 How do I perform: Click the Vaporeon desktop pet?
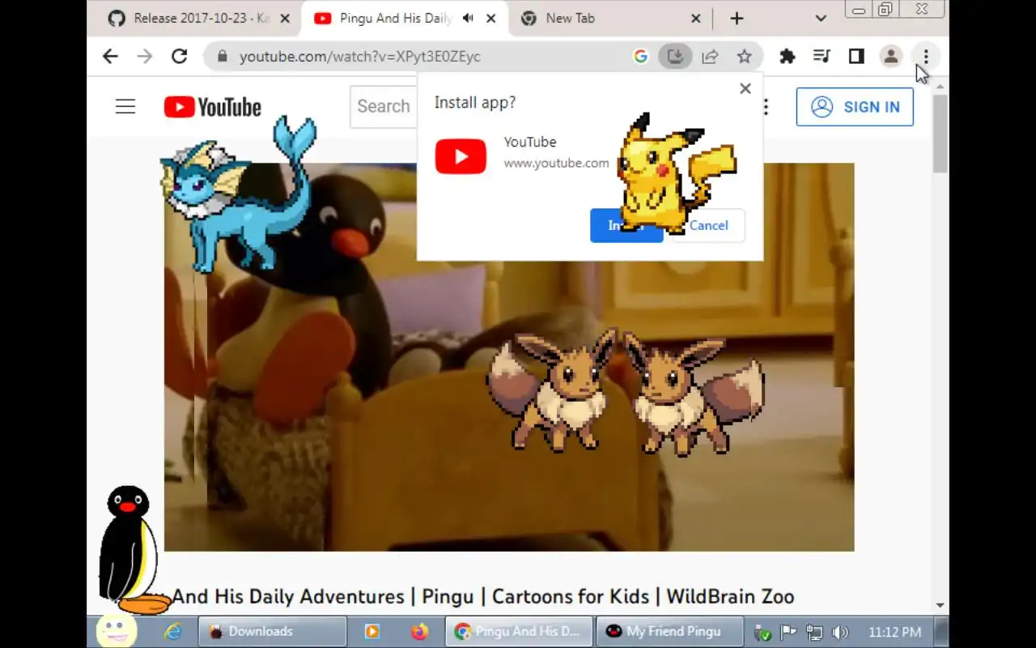[239, 194]
